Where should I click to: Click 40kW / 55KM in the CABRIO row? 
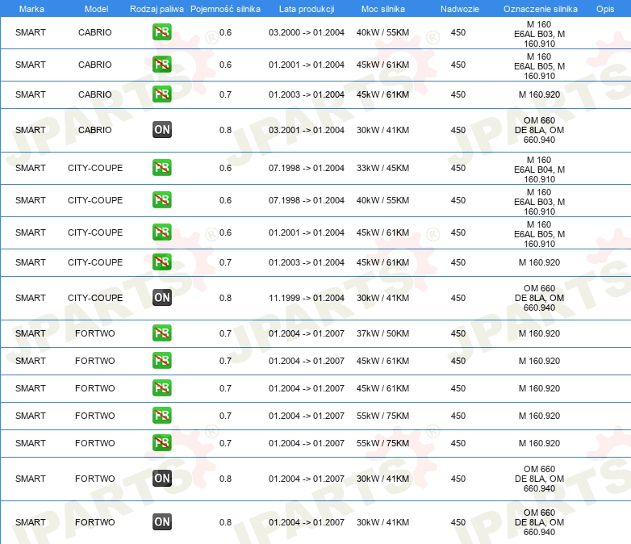point(382,32)
